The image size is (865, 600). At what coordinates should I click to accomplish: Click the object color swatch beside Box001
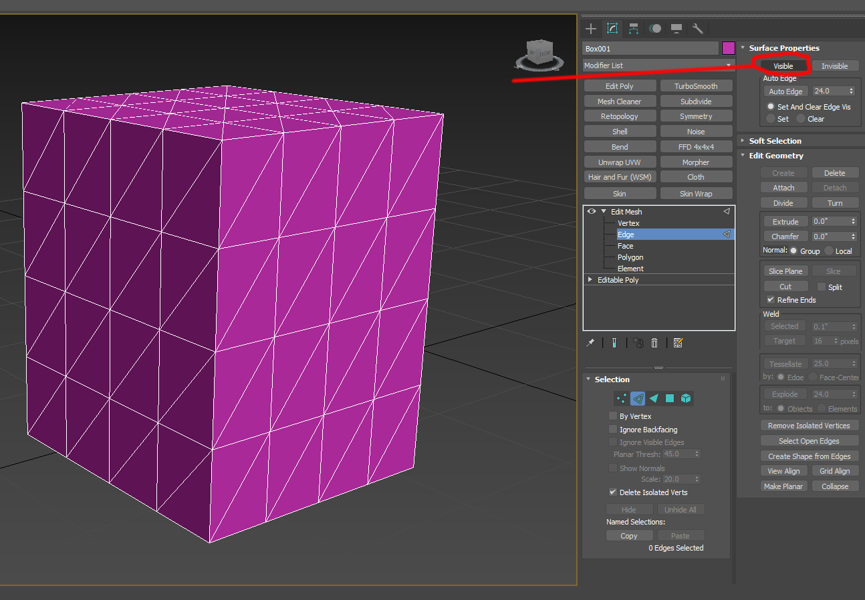729,48
